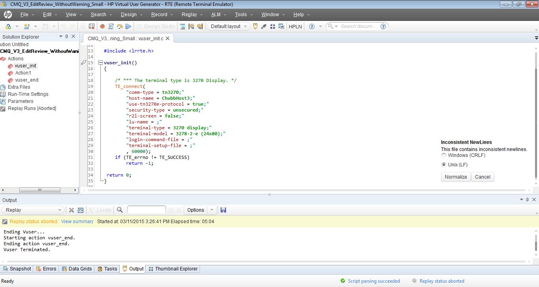Click the second bookmark navigation icon
539x287 pixels.
click(200, 26)
